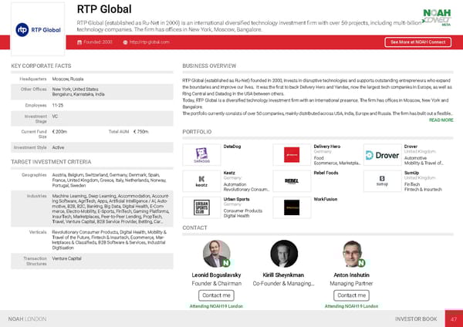Click Attending NOAH19 London under Leonid

(x=215, y=306)
